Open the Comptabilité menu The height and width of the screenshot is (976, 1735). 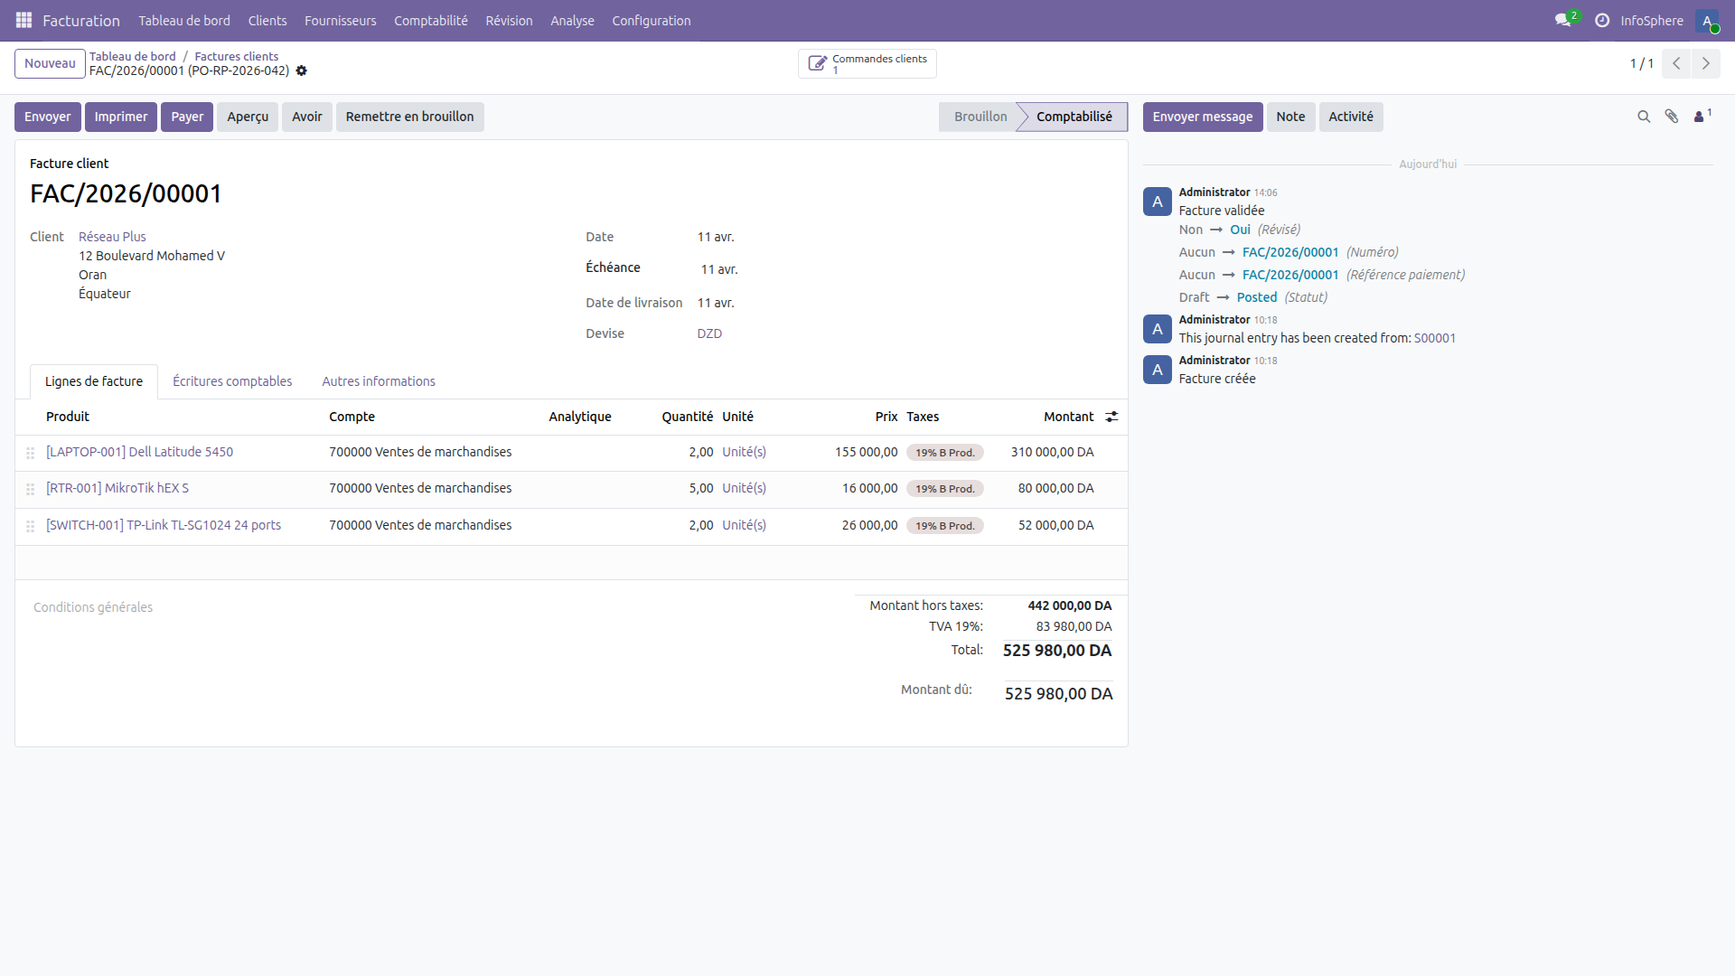[431, 20]
